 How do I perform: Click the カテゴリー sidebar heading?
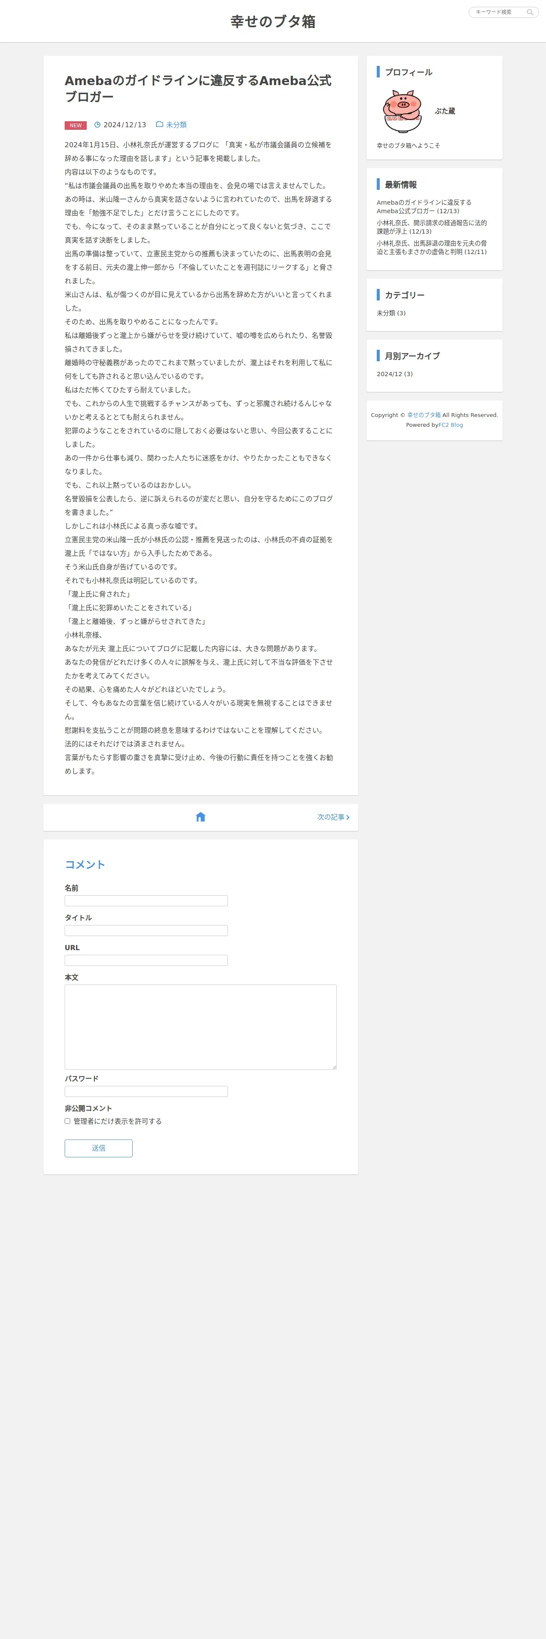click(x=404, y=294)
